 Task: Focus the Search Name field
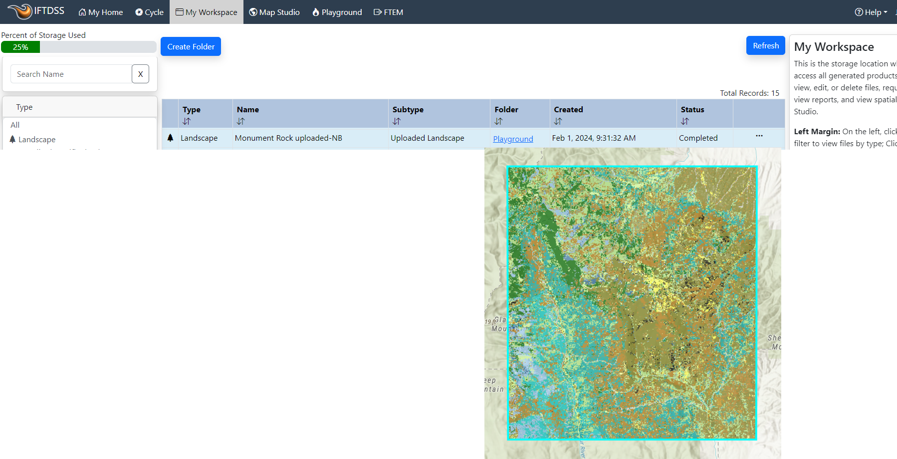[71, 74]
